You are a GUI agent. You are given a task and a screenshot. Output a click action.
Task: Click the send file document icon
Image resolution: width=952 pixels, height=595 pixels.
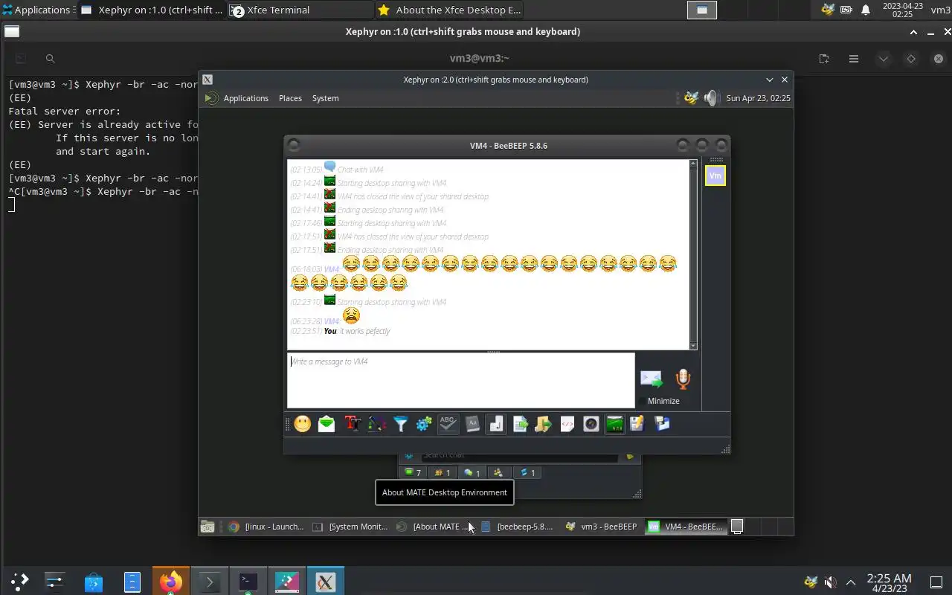[520, 424]
